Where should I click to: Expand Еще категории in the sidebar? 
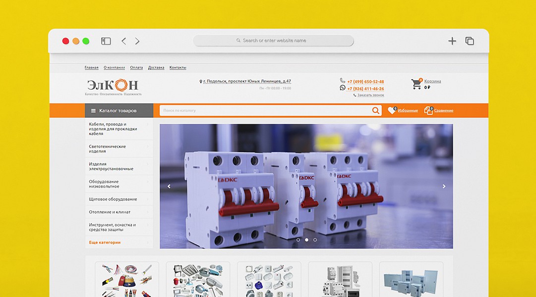pyautogui.click(x=105, y=243)
